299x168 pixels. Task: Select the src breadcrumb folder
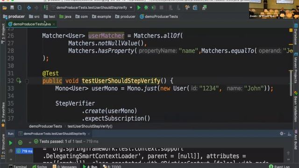[x=34, y=17]
